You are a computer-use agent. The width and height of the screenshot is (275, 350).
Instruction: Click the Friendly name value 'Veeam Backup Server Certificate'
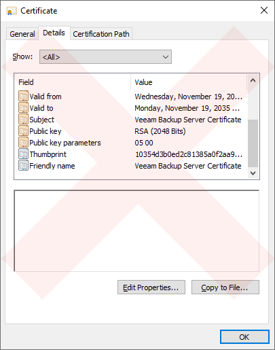coord(188,166)
